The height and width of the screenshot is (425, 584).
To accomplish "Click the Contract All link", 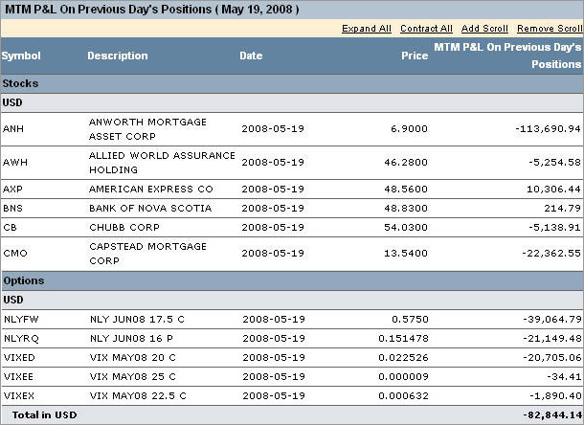I will click(426, 29).
